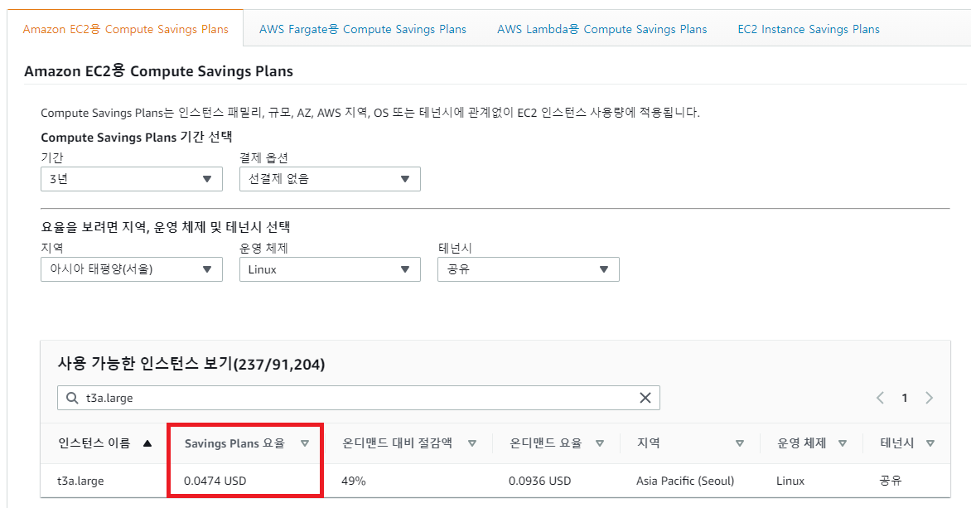Sort by 지역 column arrow
This screenshot has height=508, width=971.
click(x=739, y=443)
